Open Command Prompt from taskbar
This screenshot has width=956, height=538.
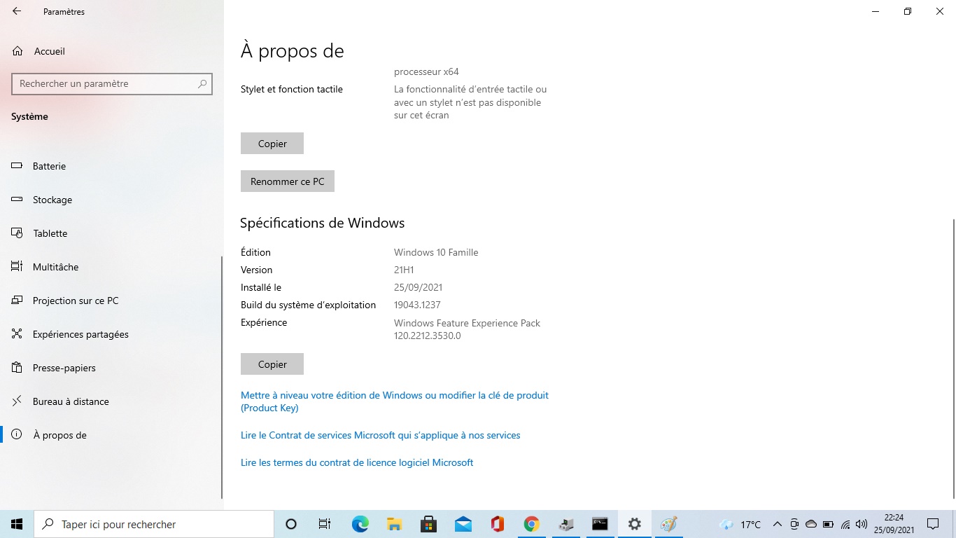click(600, 524)
